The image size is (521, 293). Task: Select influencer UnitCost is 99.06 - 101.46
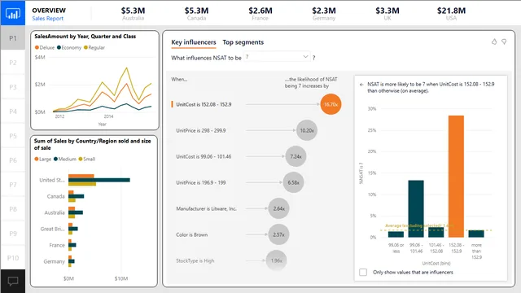[204, 156]
